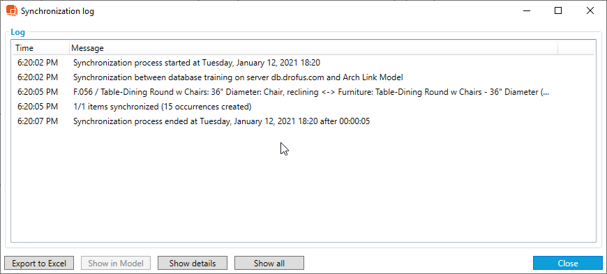
Task: Select the '1/1 items synchronized' log row
Action: pyautogui.click(x=303, y=107)
